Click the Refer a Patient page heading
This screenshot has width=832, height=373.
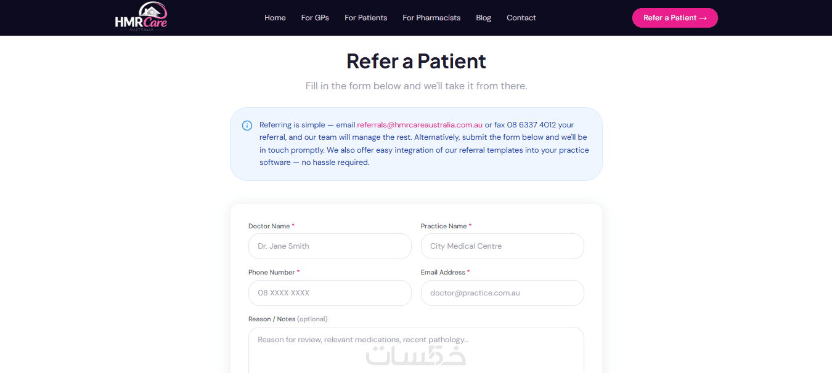click(x=416, y=61)
